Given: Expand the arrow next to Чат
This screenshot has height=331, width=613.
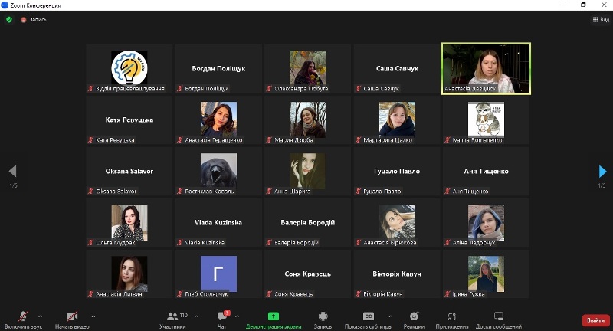Looking at the screenshot, I should coord(236,316).
